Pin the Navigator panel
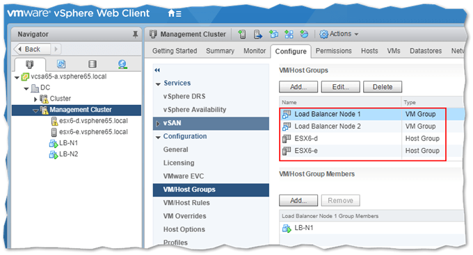 click(x=136, y=34)
